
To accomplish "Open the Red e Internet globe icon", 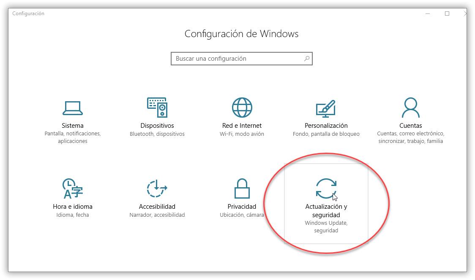I will 242,108.
